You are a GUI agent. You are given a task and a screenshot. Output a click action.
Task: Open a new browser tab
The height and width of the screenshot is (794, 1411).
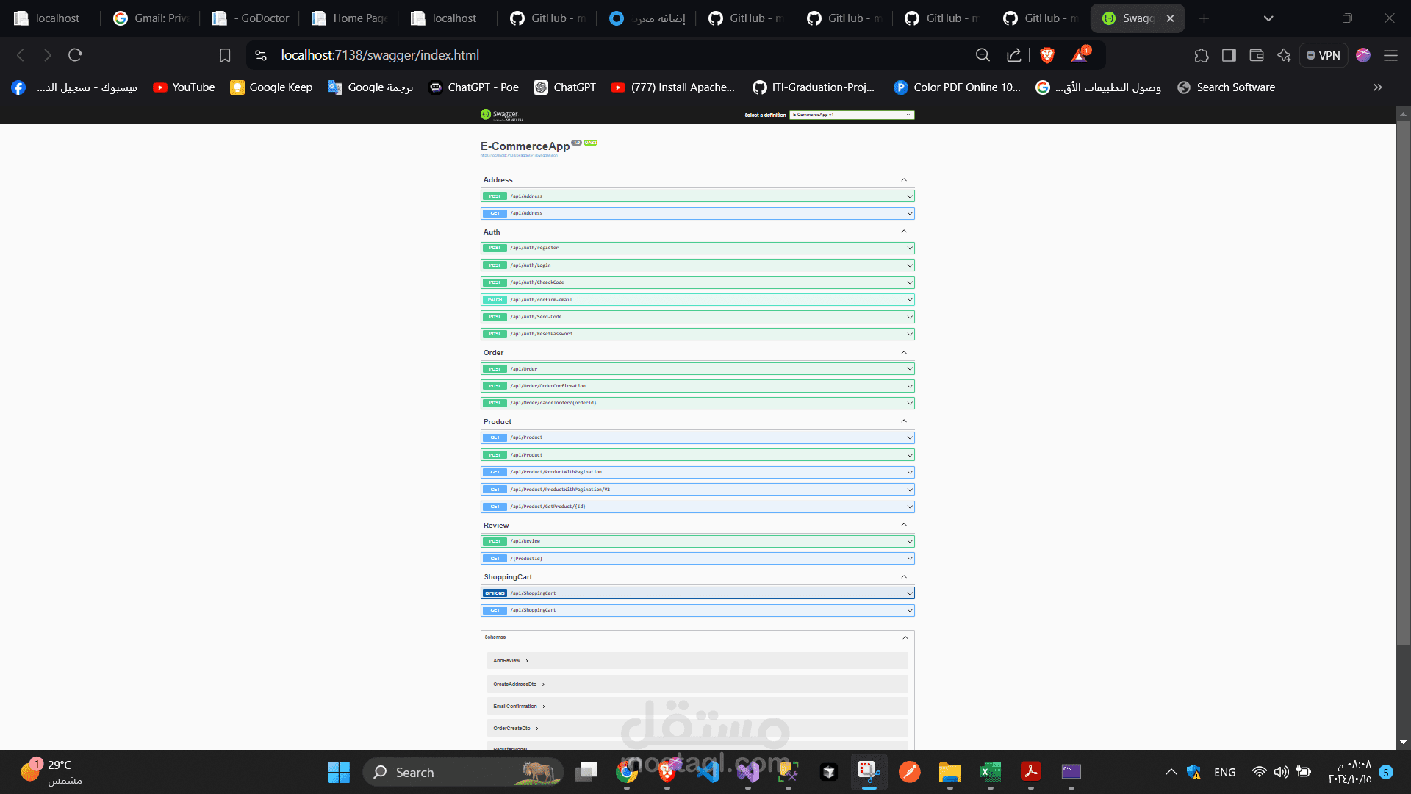(1204, 18)
